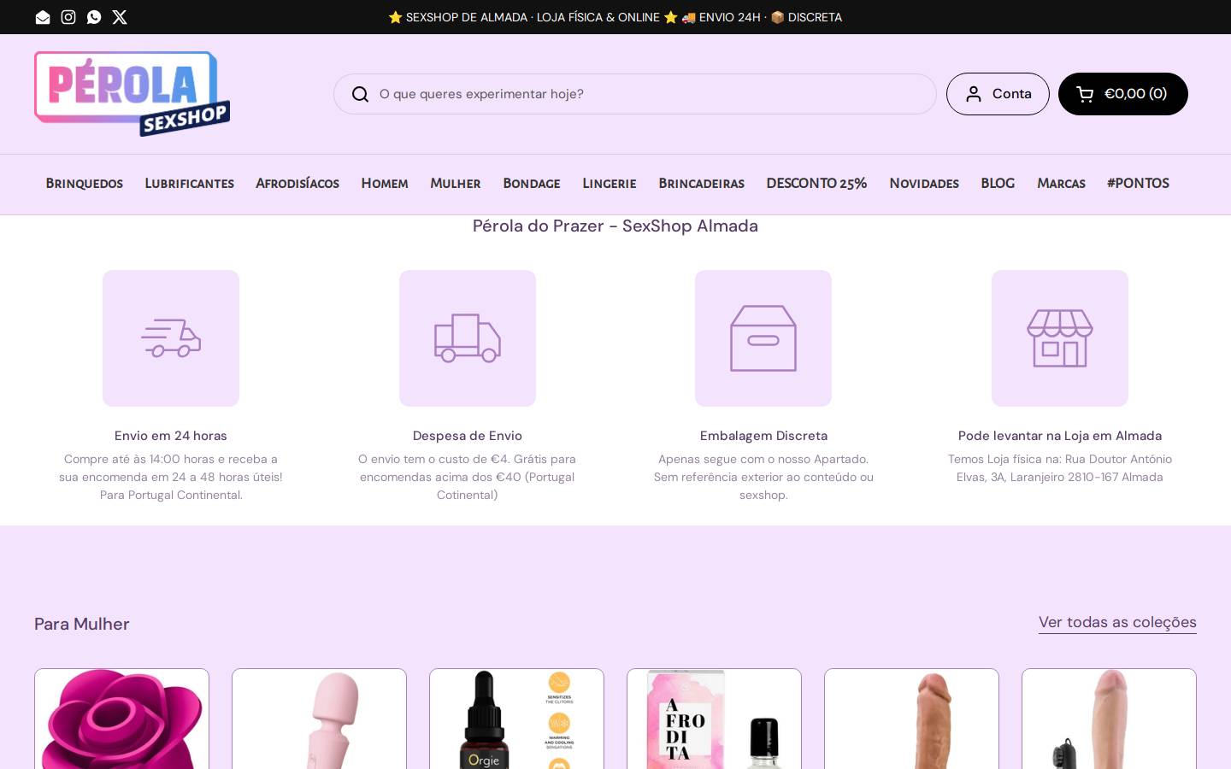Open the Orgie dropper bottle product thumbnail
This screenshot has width=1231, height=769.
pos(516,719)
